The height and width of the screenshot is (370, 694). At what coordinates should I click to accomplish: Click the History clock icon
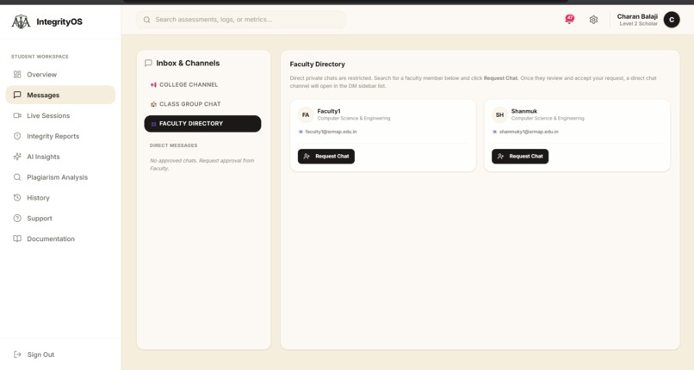click(17, 198)
